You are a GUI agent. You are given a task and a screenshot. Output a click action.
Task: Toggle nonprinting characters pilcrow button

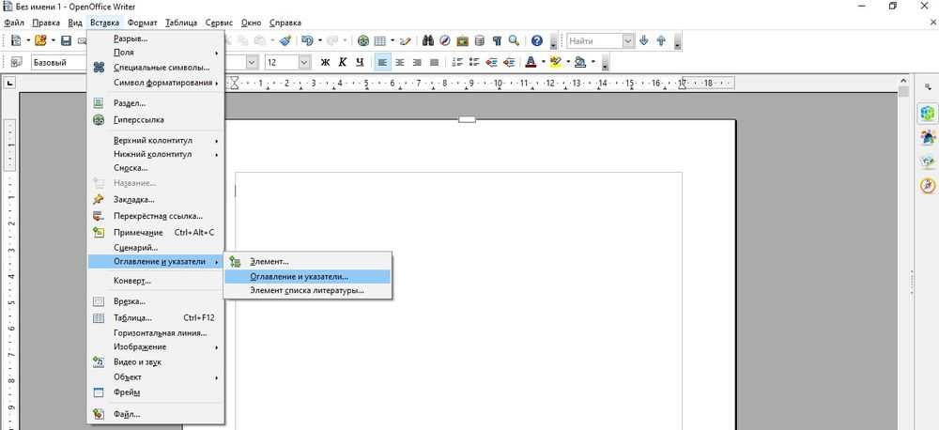coord(496,41)
